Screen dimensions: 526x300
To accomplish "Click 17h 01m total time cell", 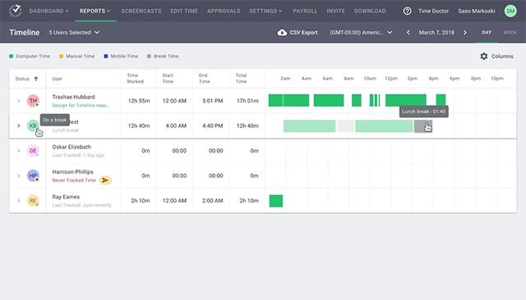I will click(x=247, y=101).
